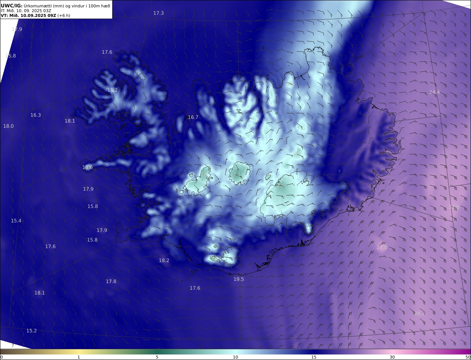Click the 18.0 value label

(8, 126)
